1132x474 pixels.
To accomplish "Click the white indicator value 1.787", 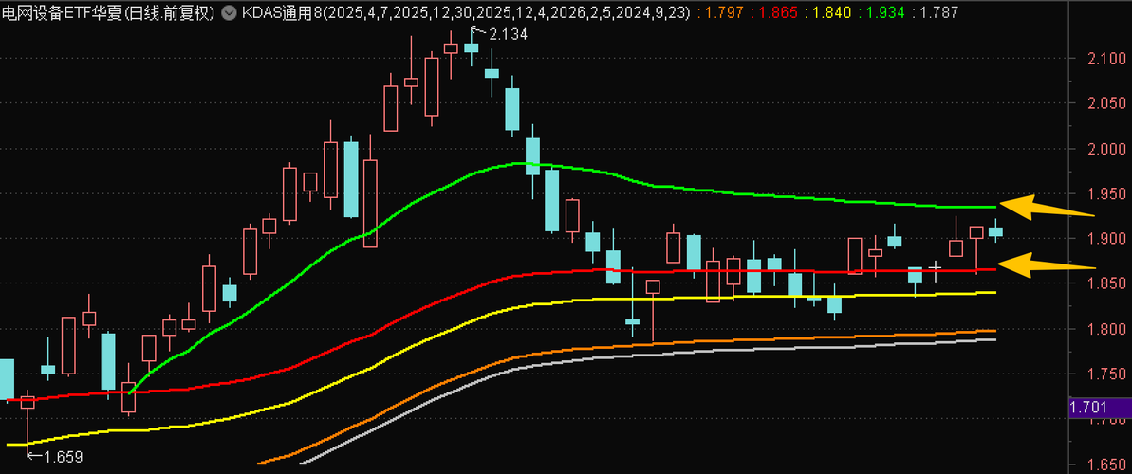I will [937, 12].
